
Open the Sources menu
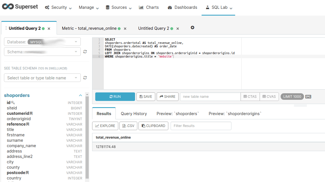[119, 7]
